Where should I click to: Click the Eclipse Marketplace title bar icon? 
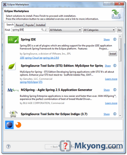tap(5, 5)
